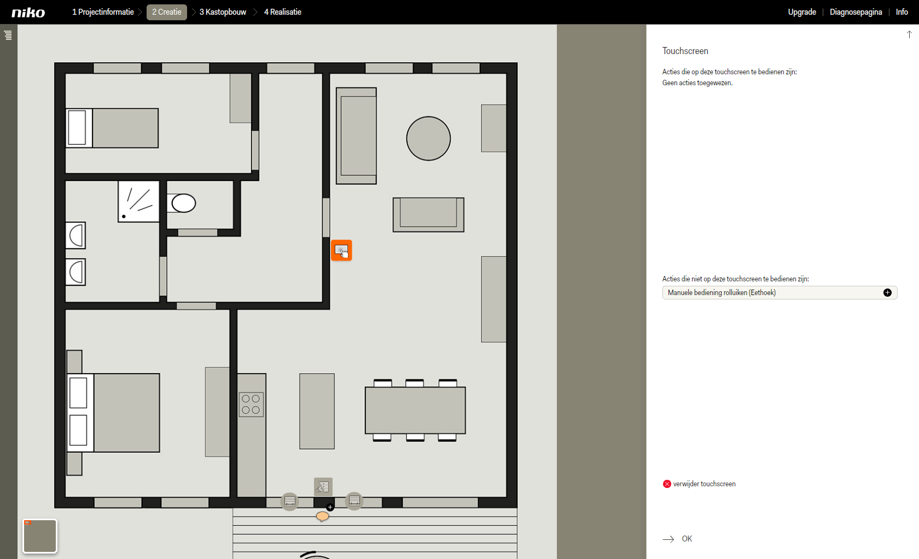Click 'Geen acties toegewezen.' text
This screenshot has height=559, width=919.
[697, 83]
